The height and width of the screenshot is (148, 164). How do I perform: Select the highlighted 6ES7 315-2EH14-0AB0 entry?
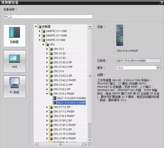[72, 103]
